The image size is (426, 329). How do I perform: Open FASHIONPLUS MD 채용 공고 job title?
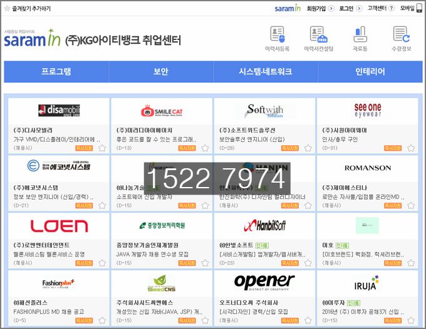coord(49,312)
